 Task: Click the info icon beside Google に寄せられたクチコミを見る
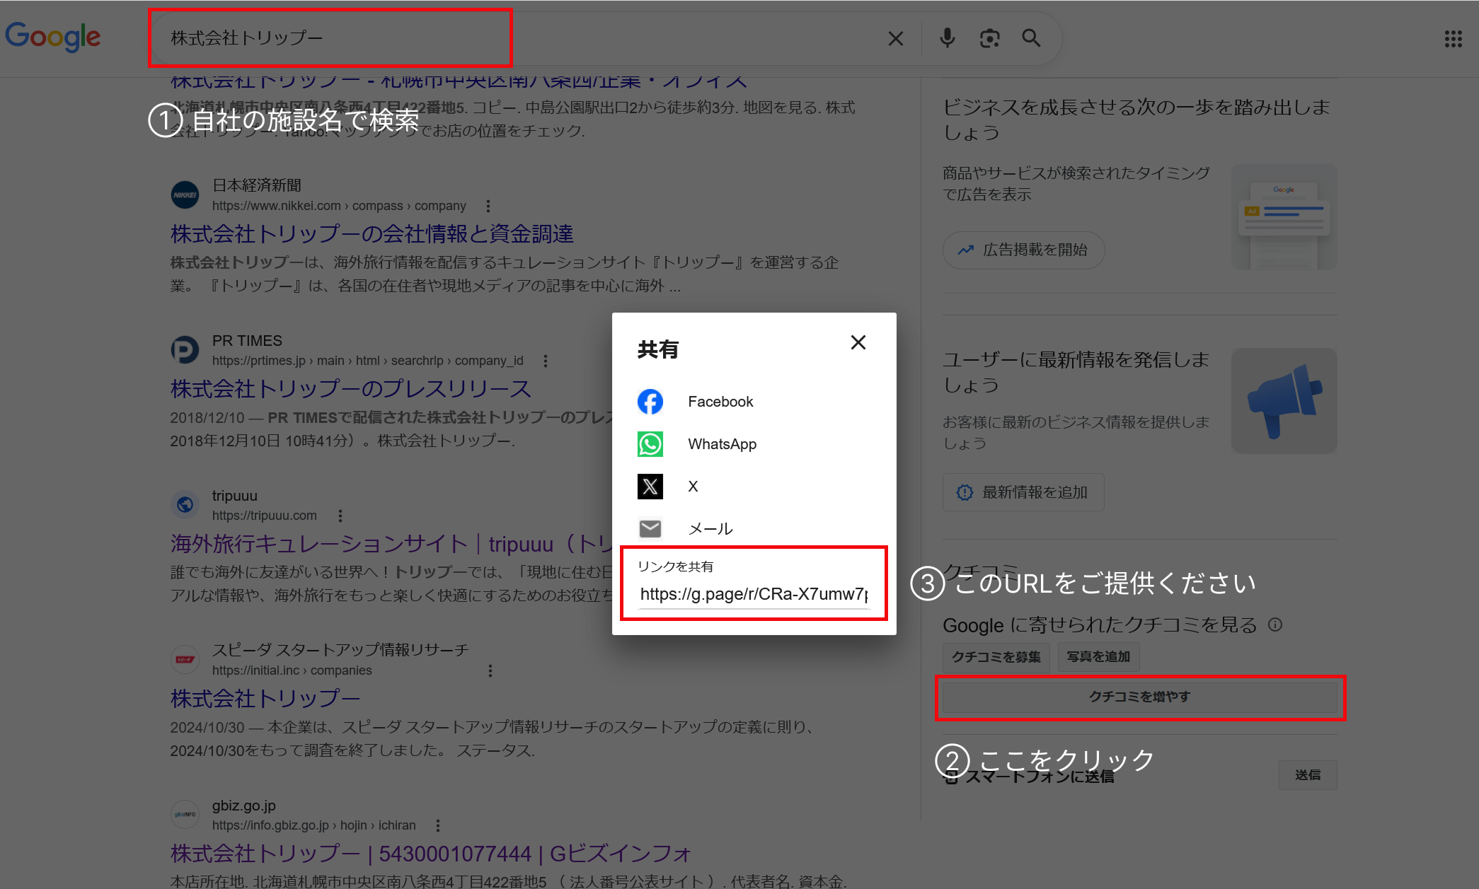(x=1275, y=624)
